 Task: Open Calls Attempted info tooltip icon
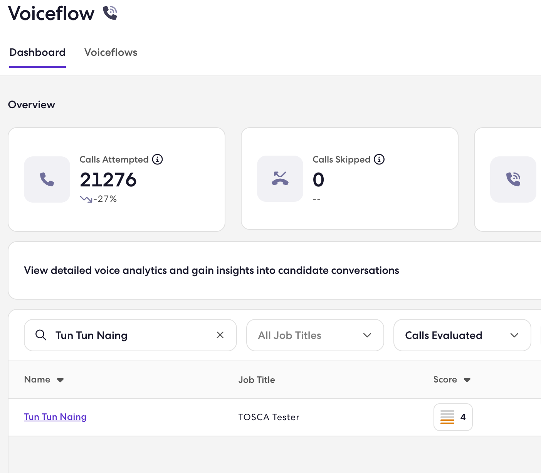point(158,159)
